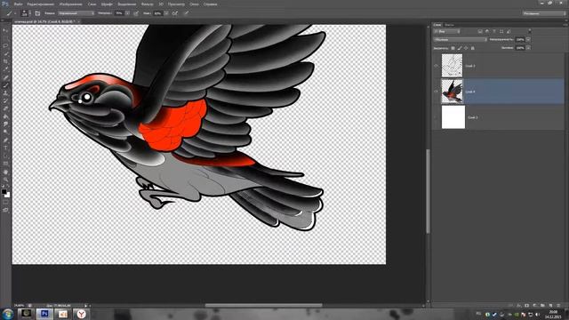Enable airbrush mode in options bar

pos(175,13)
